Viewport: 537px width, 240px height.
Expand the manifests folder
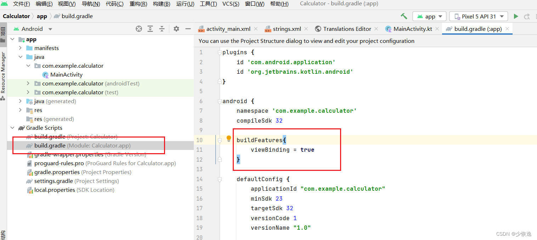(x=21, y=48)
